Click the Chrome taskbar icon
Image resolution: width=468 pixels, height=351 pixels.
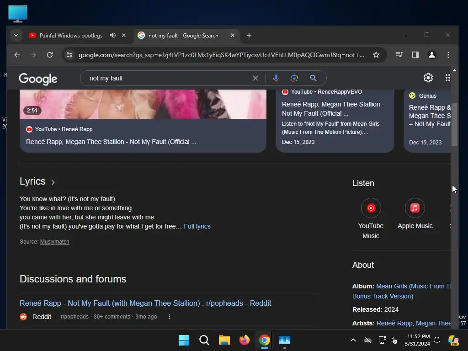pos(265,340)
